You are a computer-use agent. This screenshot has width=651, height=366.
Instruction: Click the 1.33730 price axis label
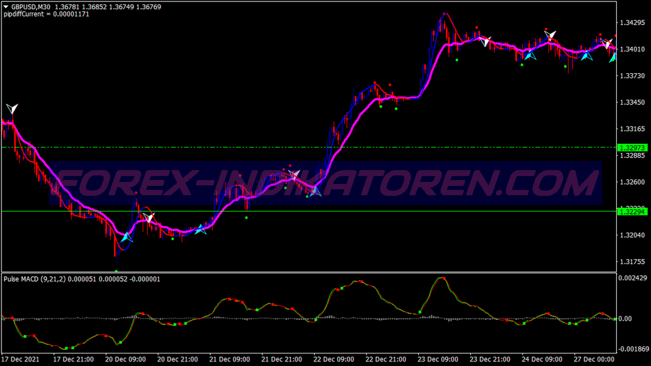(x=633, y=76)
